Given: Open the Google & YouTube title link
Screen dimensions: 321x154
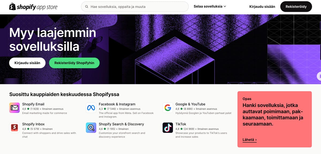Looking at the screenshot, I should 190,104.
